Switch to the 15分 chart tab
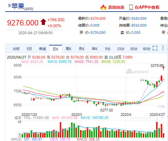This screenshot has height=141, width=168. click(x=121, y=49)
